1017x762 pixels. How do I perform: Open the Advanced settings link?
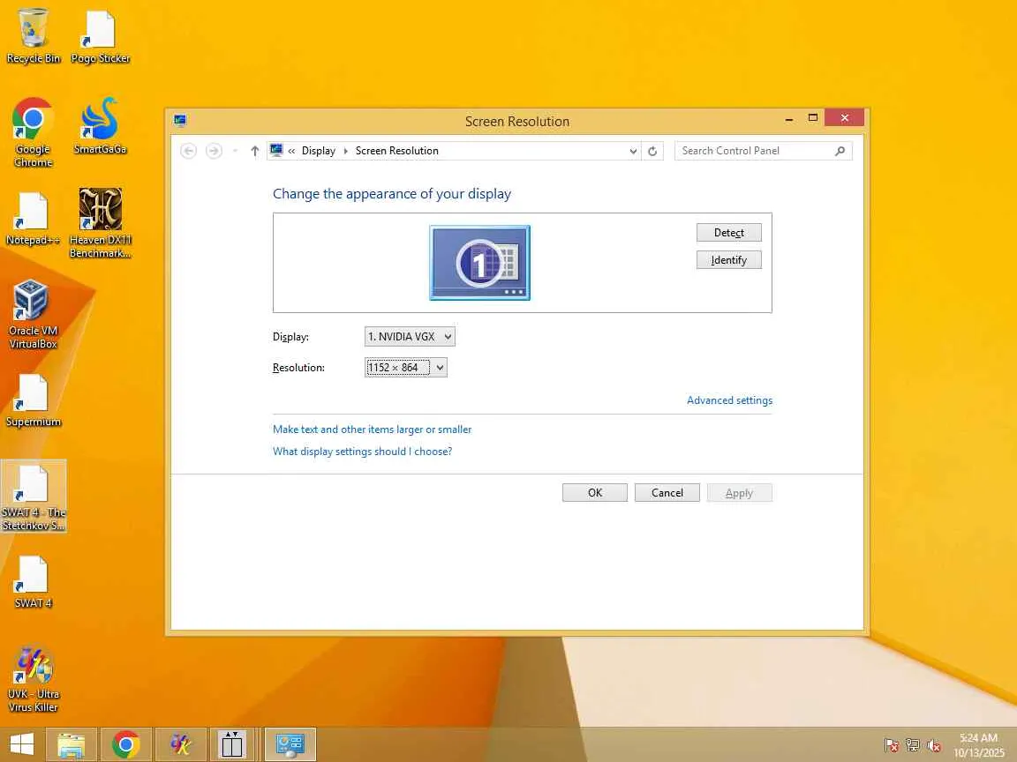730,400
